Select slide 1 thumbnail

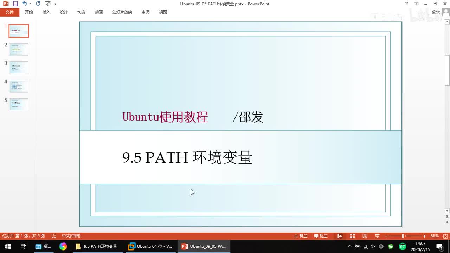[x=19, y=31]
